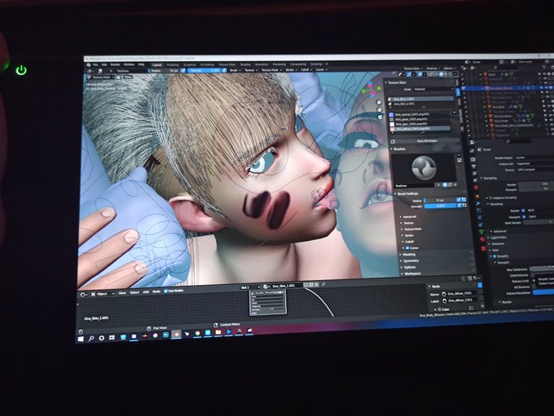This screenshot has height=416, width=554.
Task: Toggle strength pen pressure icon in tool header
Action: (224, 70)
